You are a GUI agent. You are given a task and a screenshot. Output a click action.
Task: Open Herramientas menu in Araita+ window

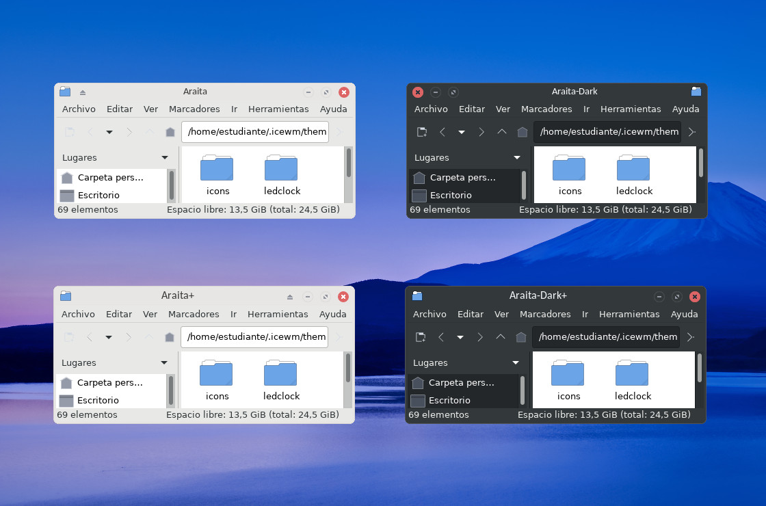pyautogui.click(x=278, y=314)
